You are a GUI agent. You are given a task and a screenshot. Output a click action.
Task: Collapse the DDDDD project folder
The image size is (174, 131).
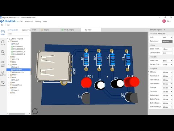pyautogui.click(x=9, y=41)
